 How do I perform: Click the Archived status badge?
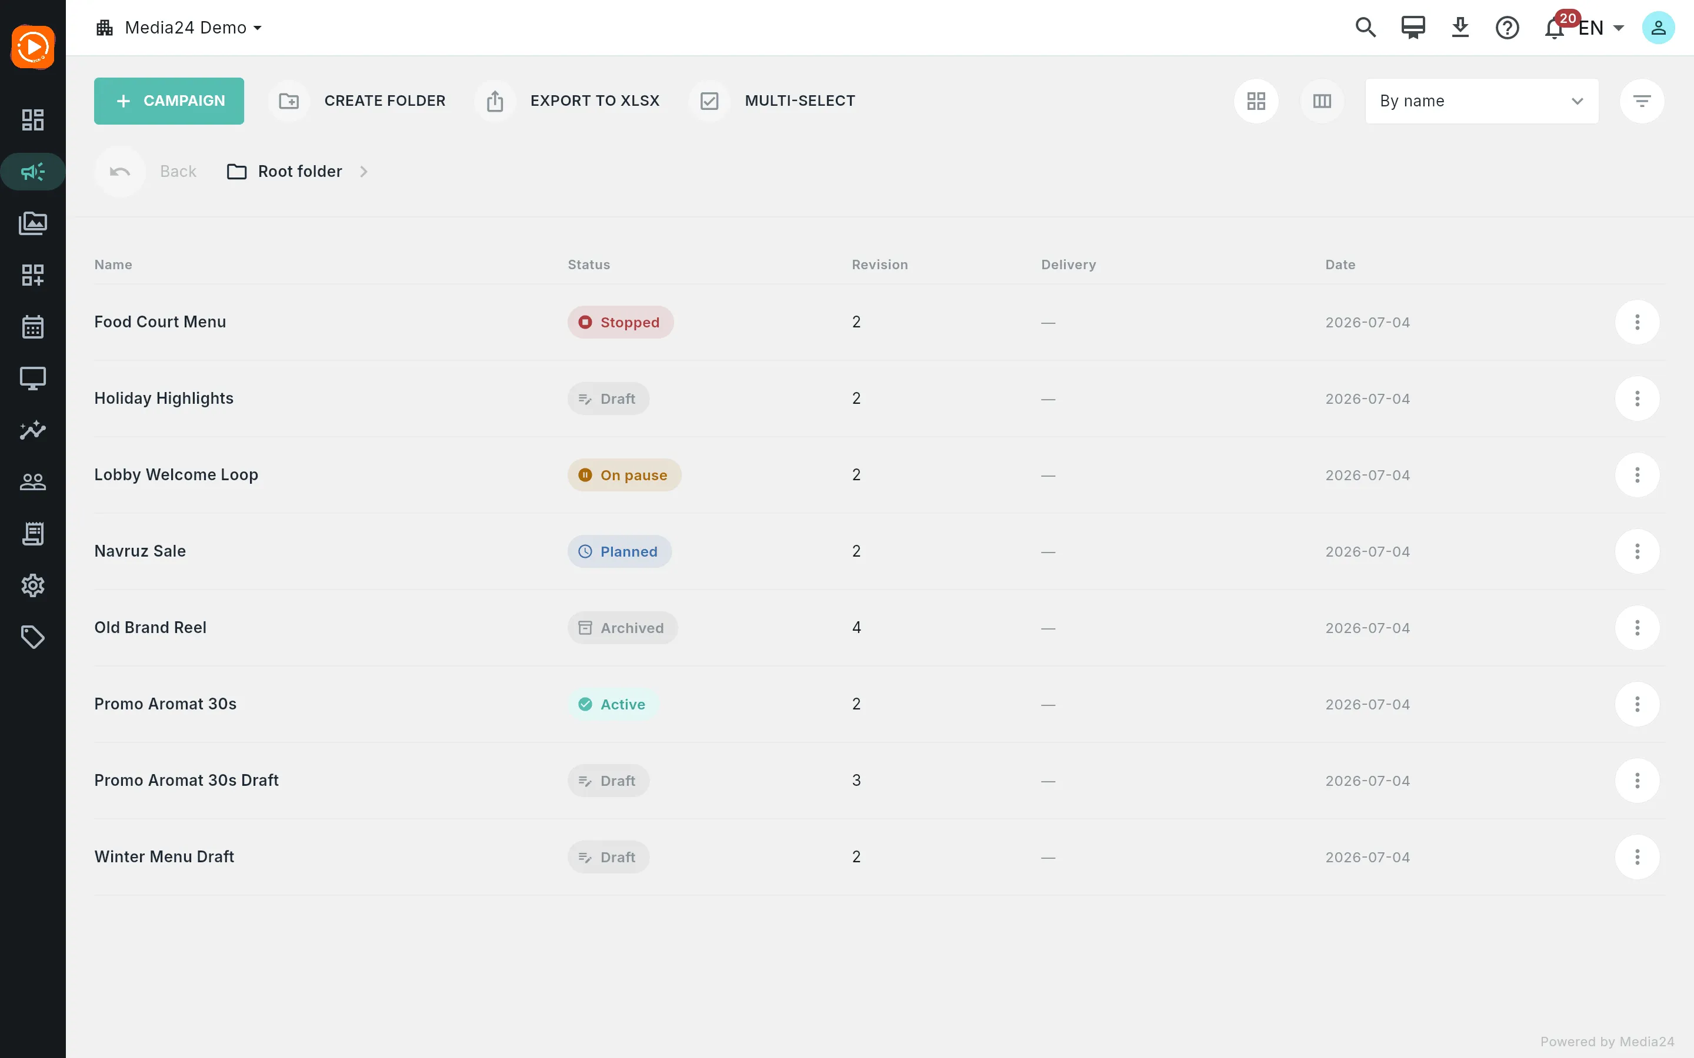(x=622, y=628)
